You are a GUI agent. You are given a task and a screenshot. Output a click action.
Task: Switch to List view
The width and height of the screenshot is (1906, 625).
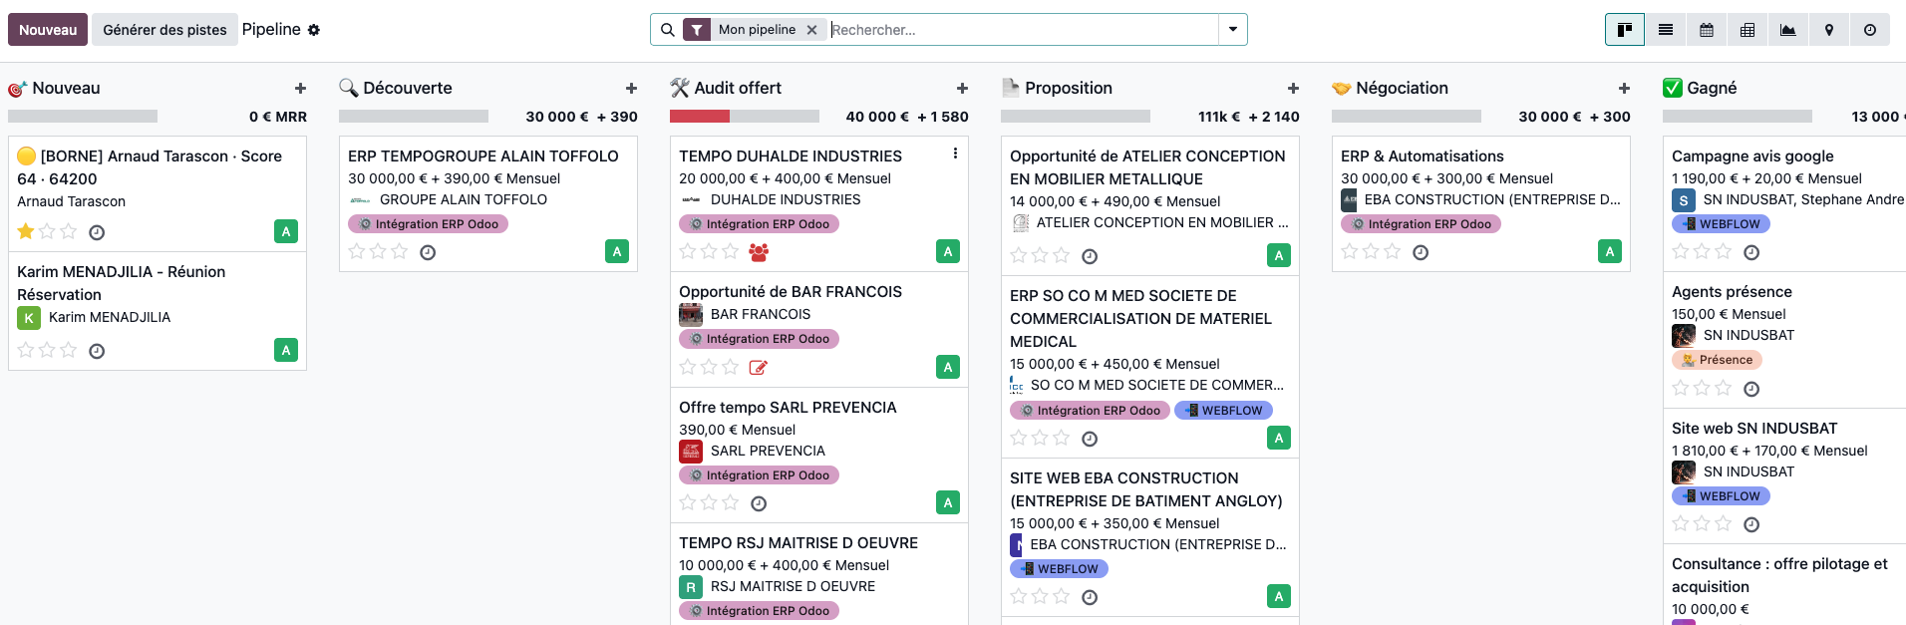tap(1666, 30)
